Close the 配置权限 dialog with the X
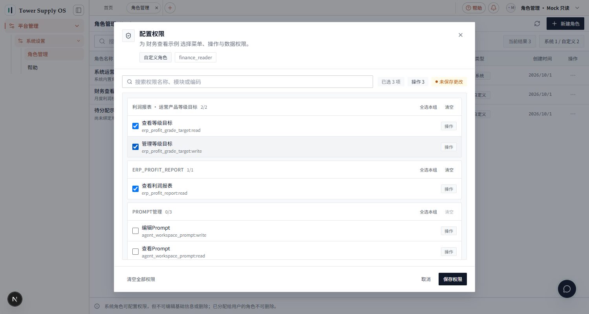The image size is (589, 314). tap(461, 35)
